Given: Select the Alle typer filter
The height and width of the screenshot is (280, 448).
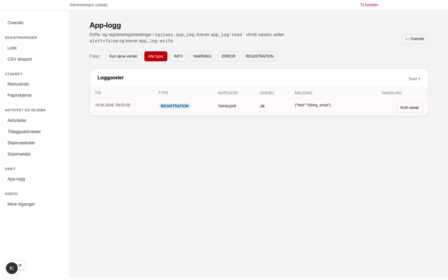Looking at the screenshot, I should [x=156, y=56].
